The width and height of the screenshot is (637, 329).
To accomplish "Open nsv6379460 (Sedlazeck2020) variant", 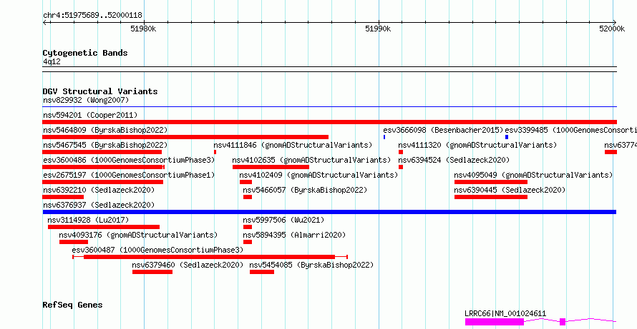I will tap(188, 265).
